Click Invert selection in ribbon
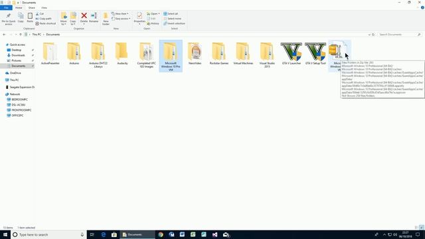Viewport: 425px width, 239px height. click(174, 24)
